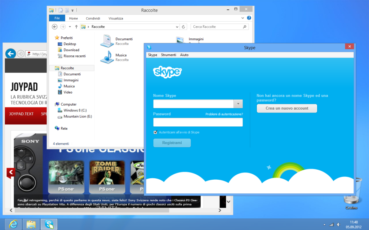Expand the Nome Skype dropdown arrow
Viewport: 369px width, 230px height.
click(x=238, y=104)
